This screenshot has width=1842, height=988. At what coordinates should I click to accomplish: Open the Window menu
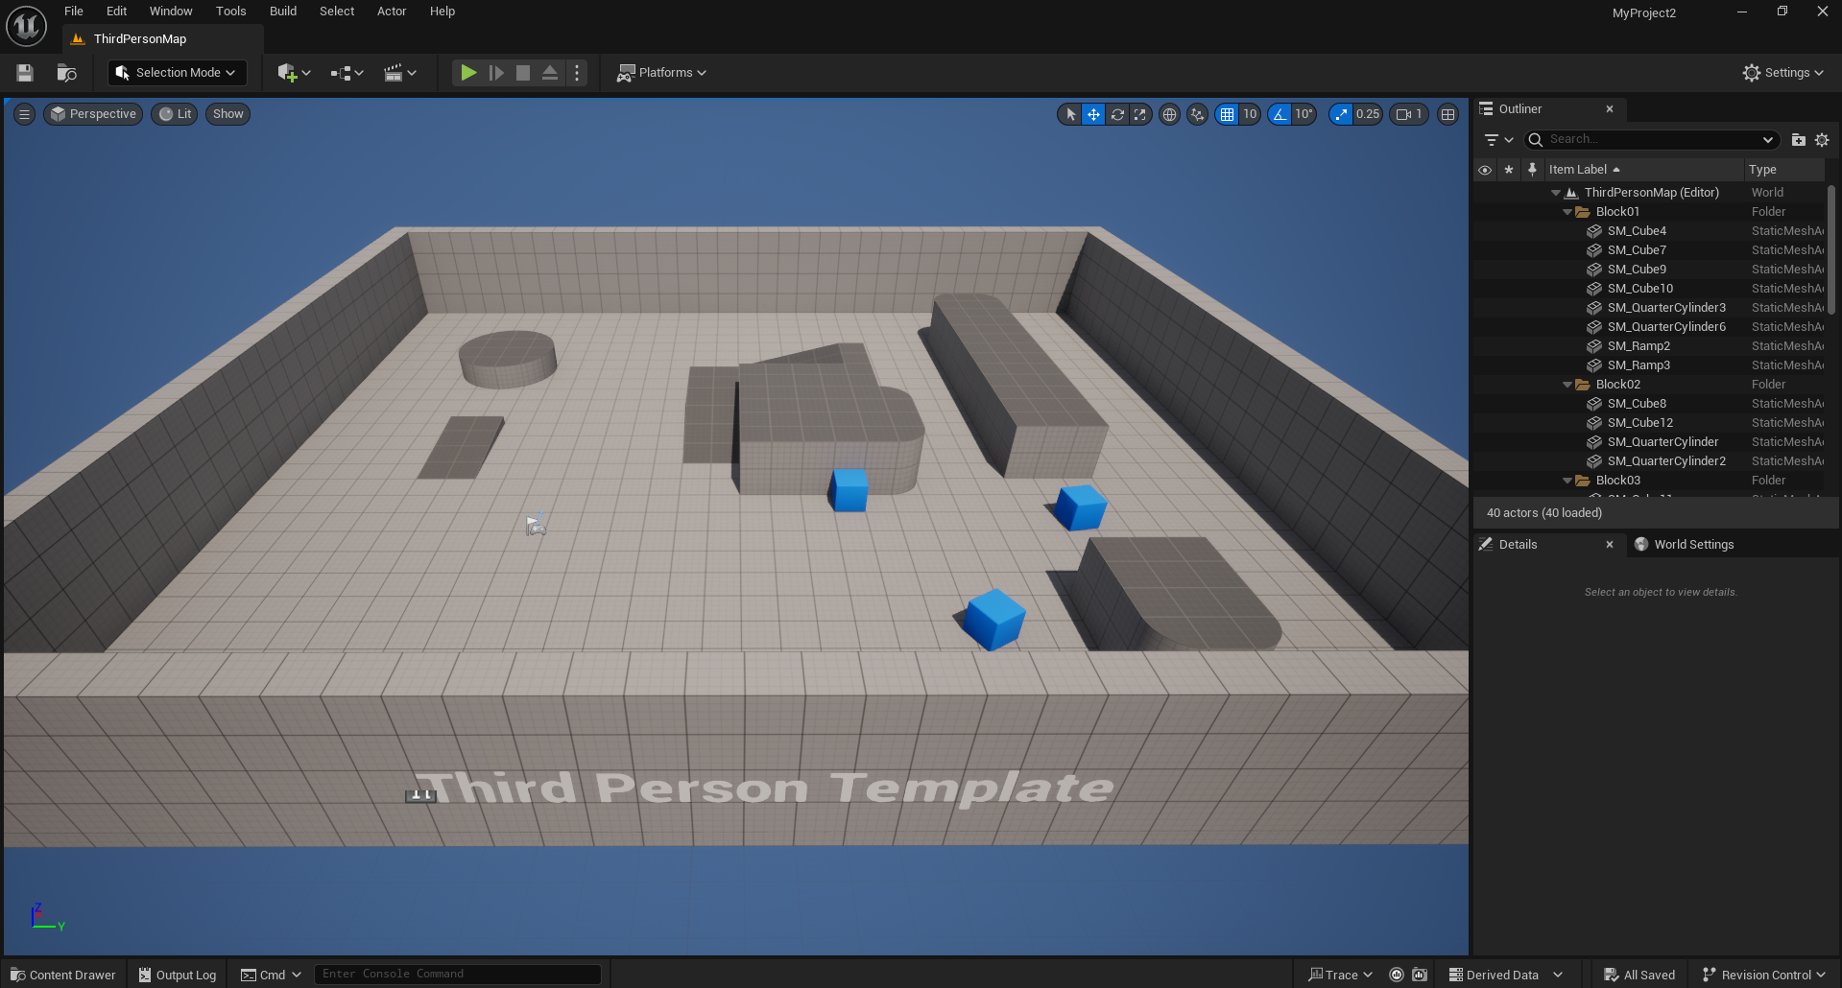click(x=171, y=12)
